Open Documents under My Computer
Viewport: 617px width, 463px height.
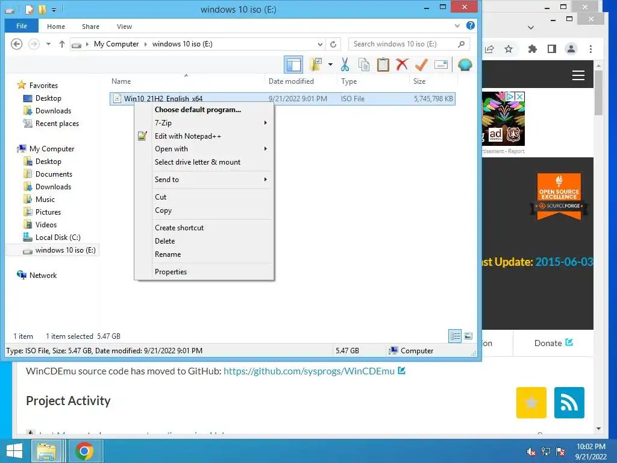(48, 174)
